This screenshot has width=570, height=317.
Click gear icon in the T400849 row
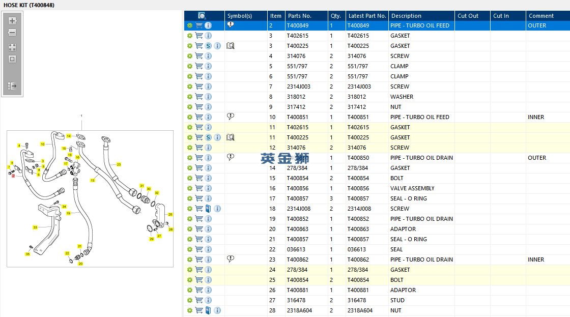[x=190, y=25]
